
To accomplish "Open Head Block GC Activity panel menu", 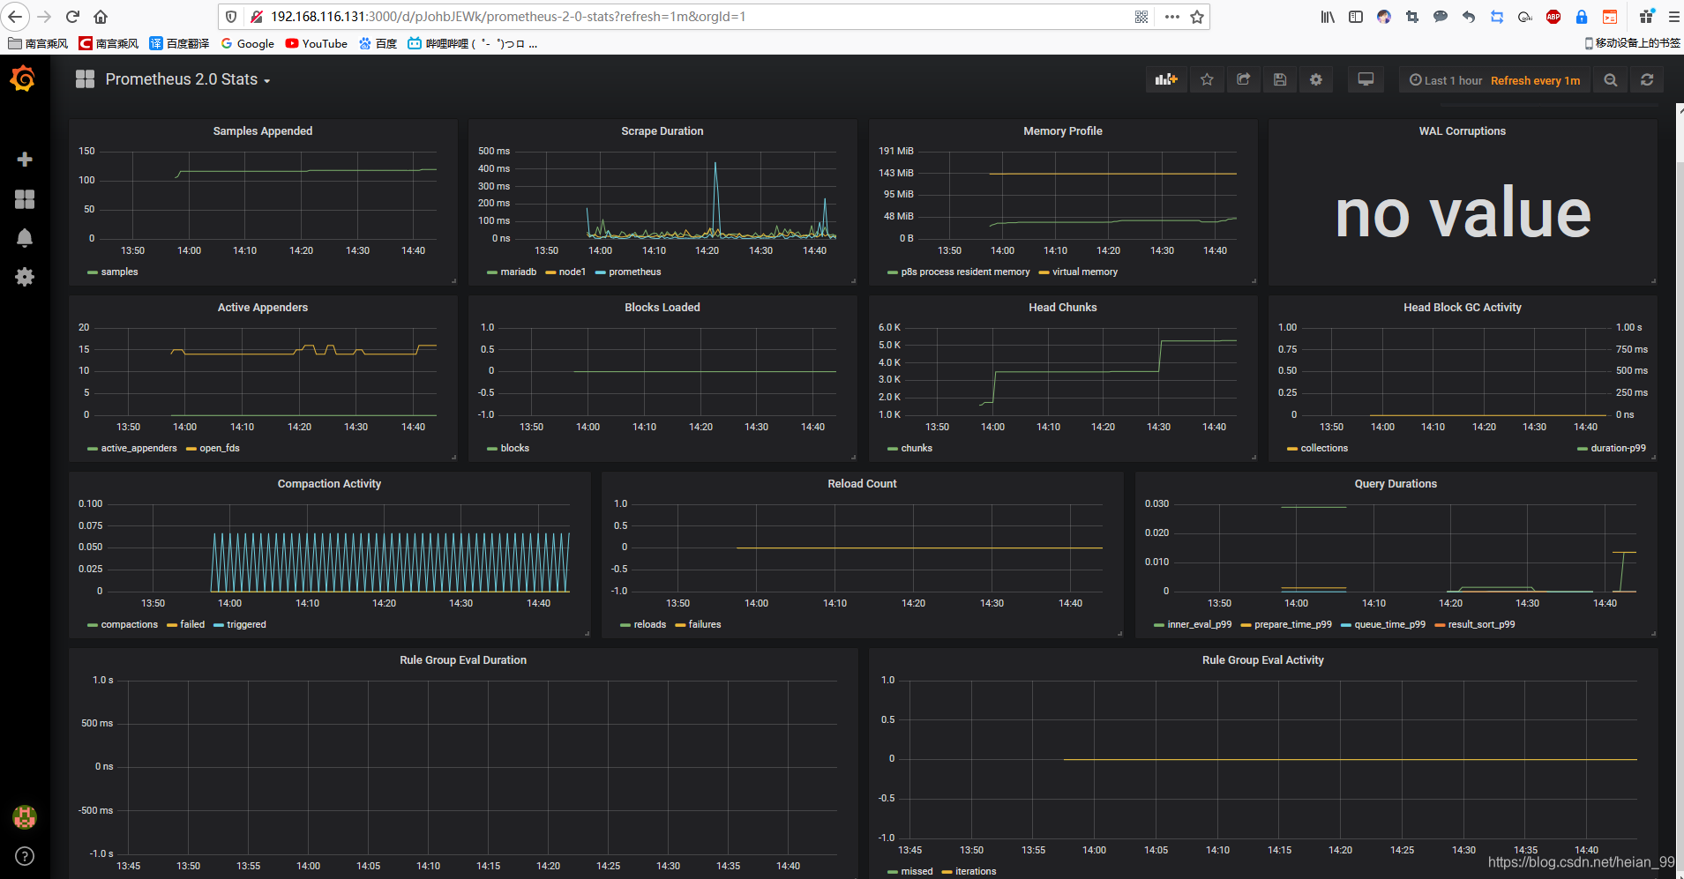I will (1463, 307).
